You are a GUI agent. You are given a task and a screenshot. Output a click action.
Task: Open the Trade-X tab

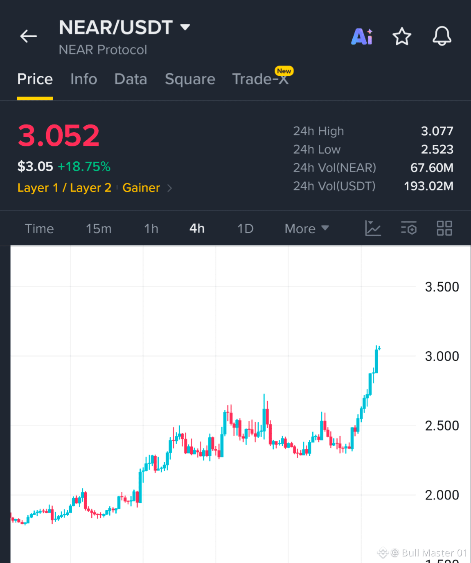click(260, 79)
